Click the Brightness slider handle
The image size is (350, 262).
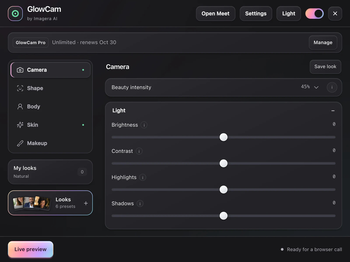(224, 137)
